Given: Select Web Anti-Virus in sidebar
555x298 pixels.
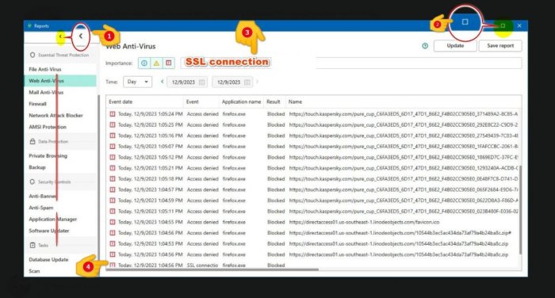Looking at the screenshot, I should tap(59, 81).
